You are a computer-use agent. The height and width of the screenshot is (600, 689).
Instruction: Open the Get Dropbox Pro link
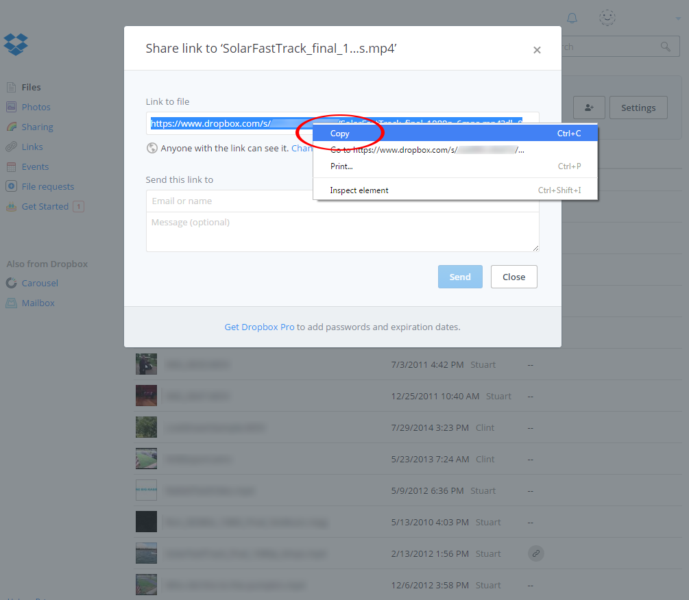pos(259,327)
